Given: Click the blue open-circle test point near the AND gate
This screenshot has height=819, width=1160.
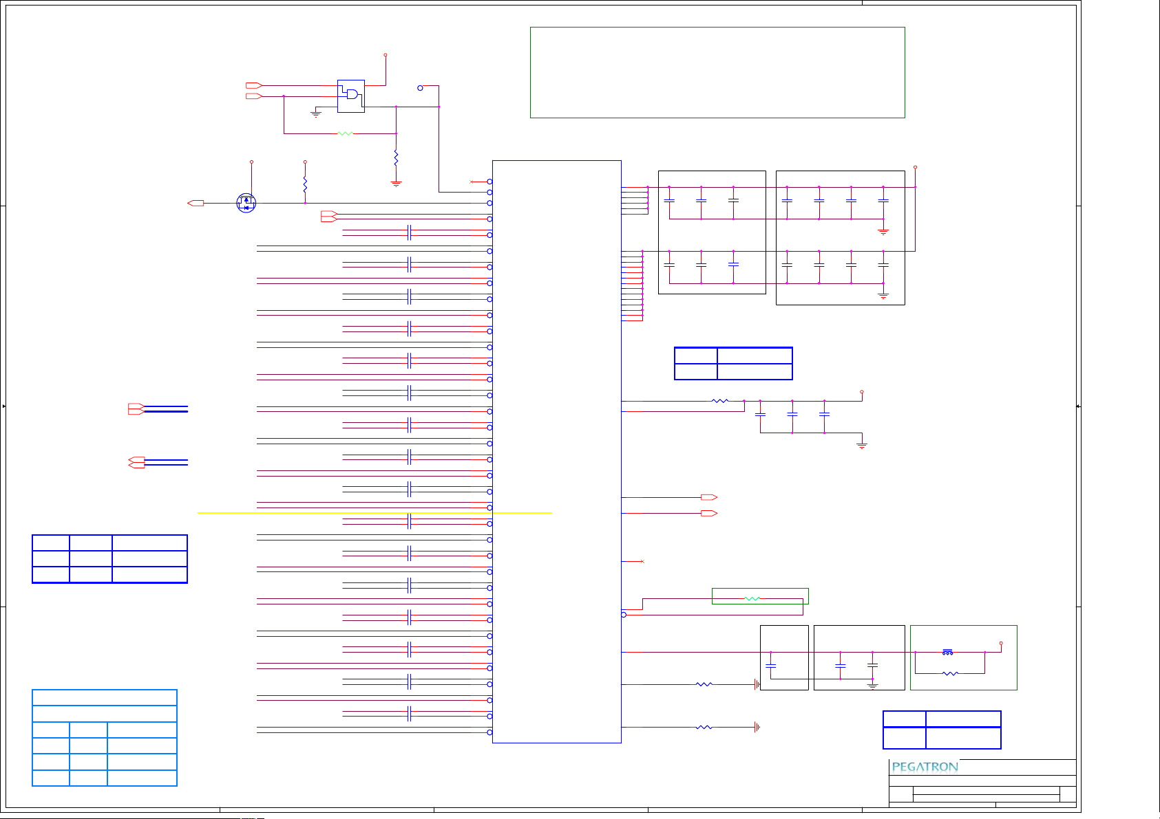Looking at the screenshot, I should (420, 88).
